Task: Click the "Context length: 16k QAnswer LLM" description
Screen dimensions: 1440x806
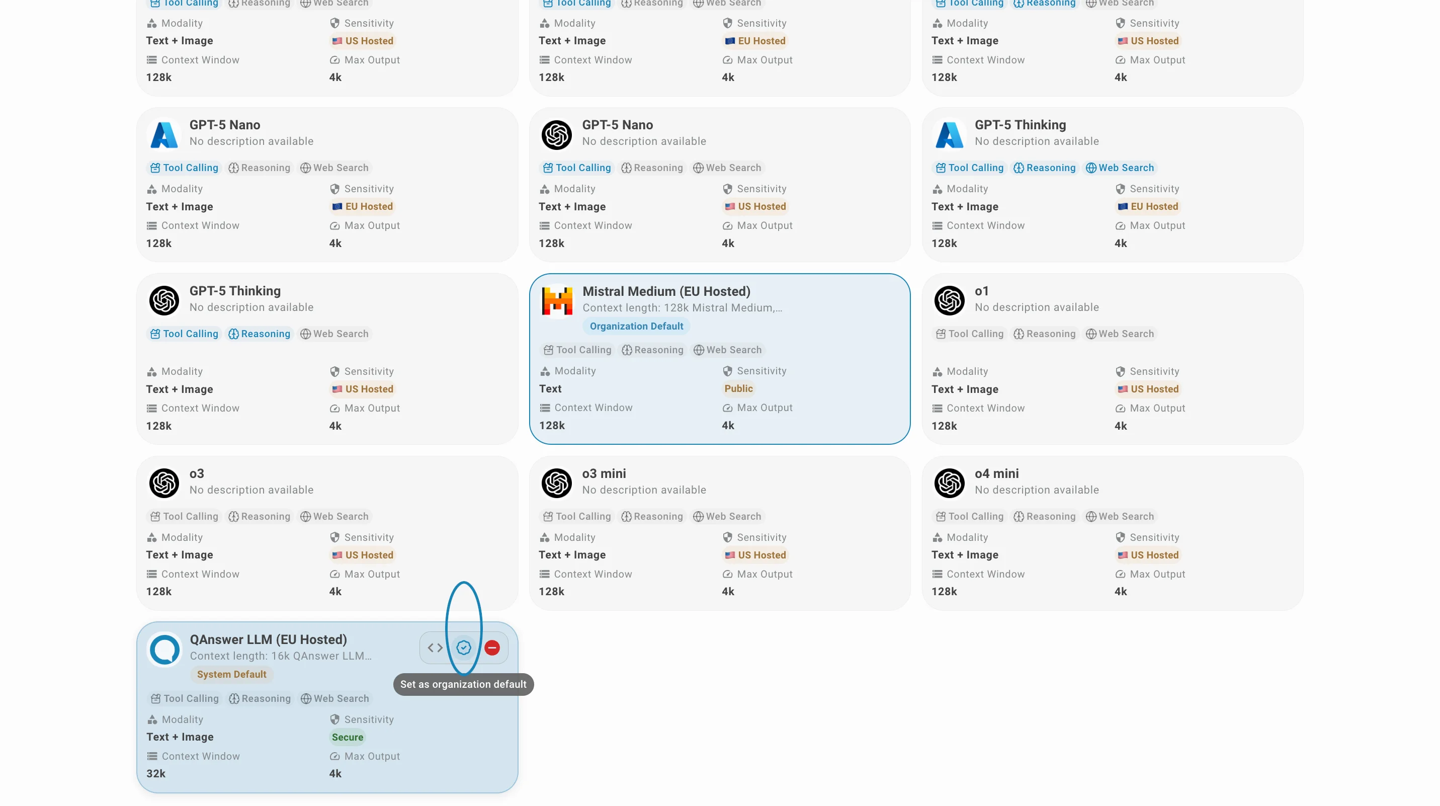Action: (x=281, y=656)
